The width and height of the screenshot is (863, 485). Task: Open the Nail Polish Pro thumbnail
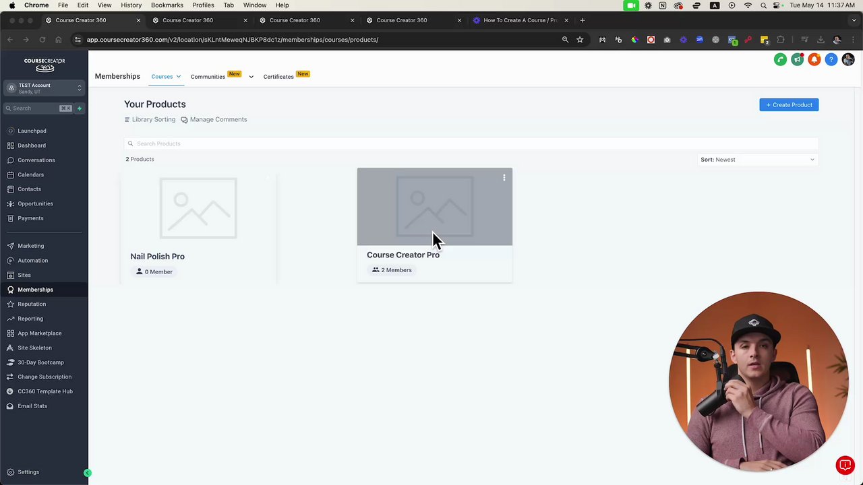click(198, 208)
